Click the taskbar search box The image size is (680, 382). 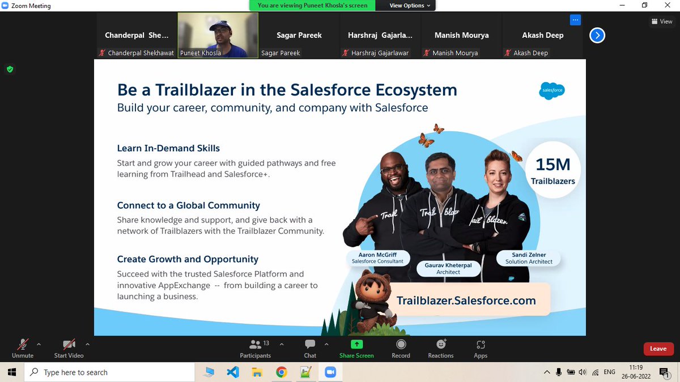pos(109,372)
